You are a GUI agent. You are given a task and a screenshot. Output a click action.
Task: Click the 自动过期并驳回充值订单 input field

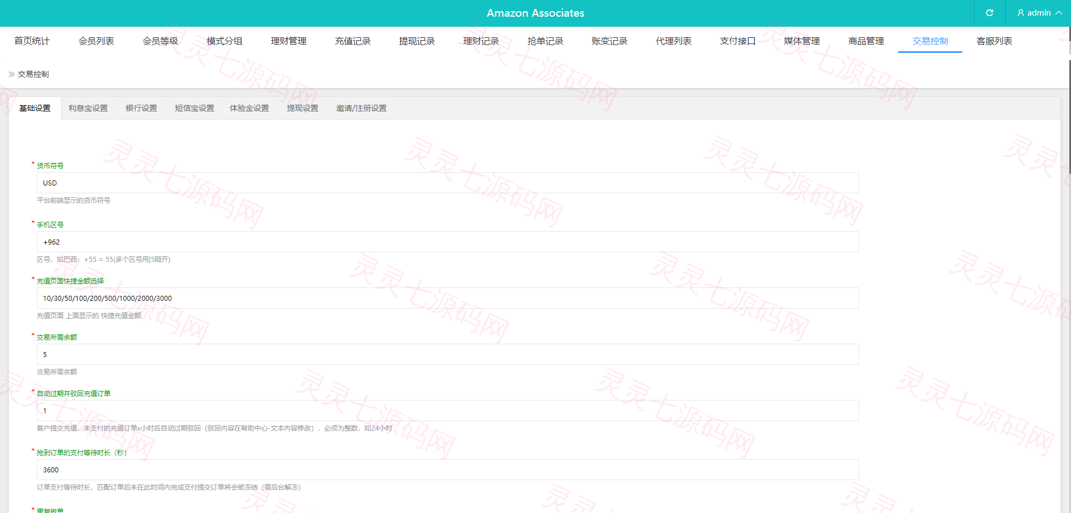tap(447, 411)
